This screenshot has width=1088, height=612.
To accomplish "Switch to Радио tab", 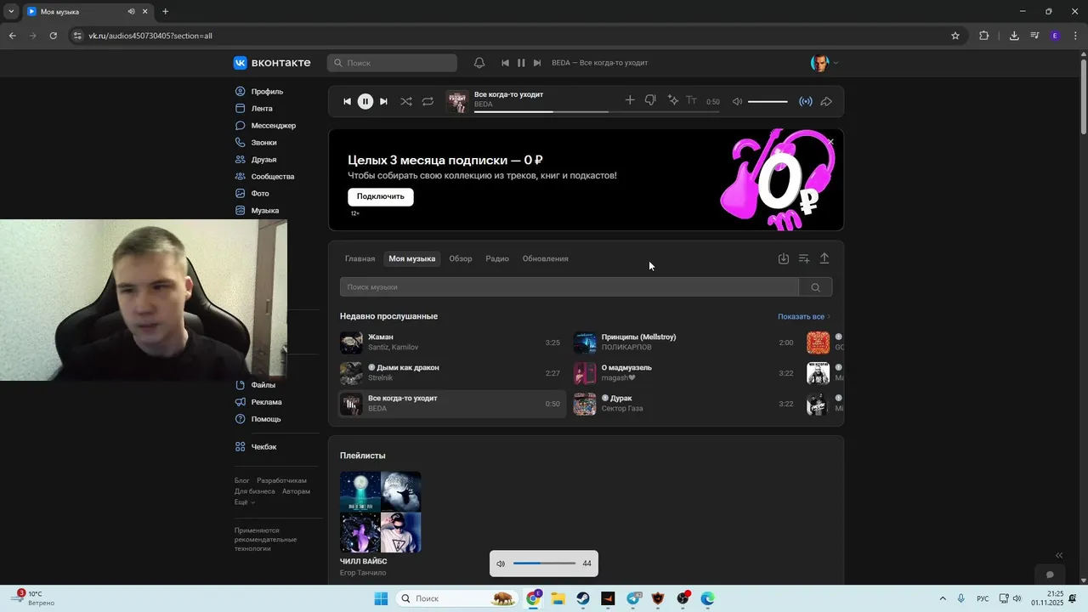I will (x=497, y=258).
